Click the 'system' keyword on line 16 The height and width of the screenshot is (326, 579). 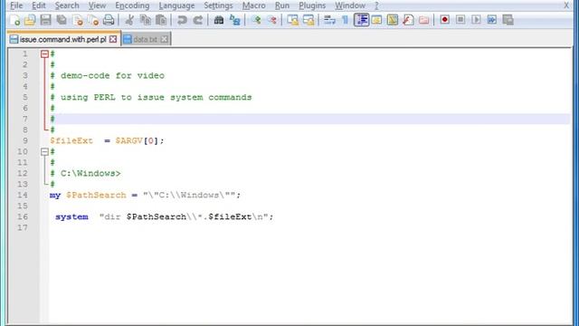click(x=71, y=217)
